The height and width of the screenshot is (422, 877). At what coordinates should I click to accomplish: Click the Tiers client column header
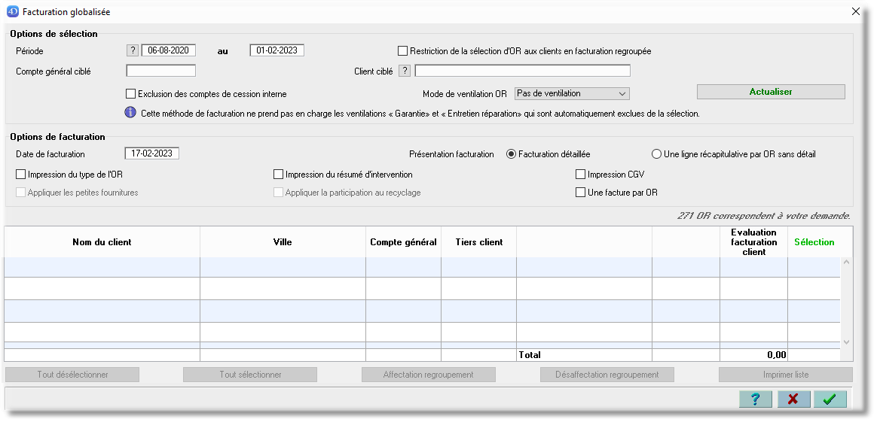click(478, 242)
